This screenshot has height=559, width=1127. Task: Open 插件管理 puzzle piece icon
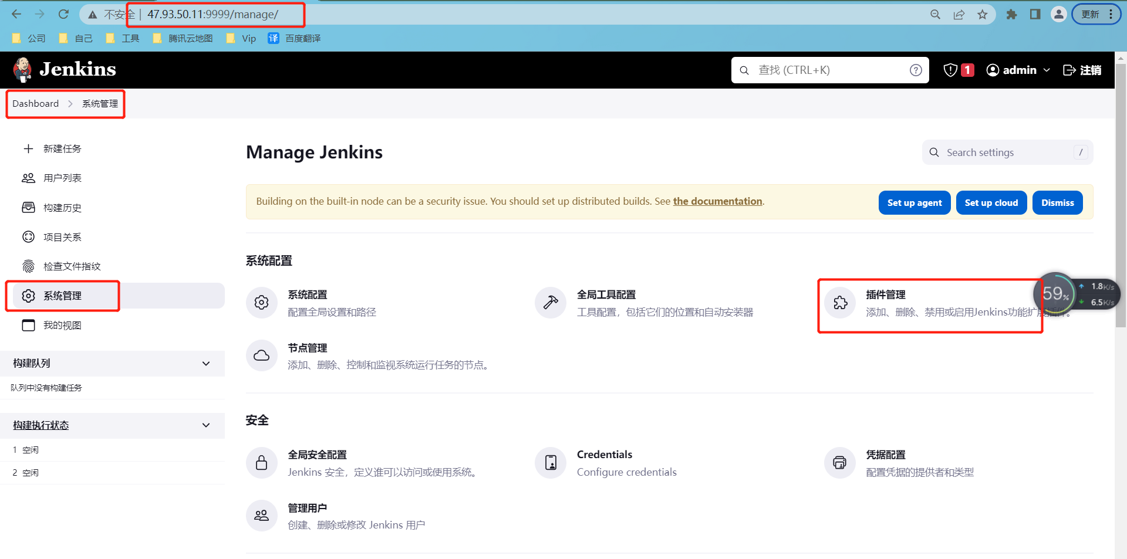(840, 303)
